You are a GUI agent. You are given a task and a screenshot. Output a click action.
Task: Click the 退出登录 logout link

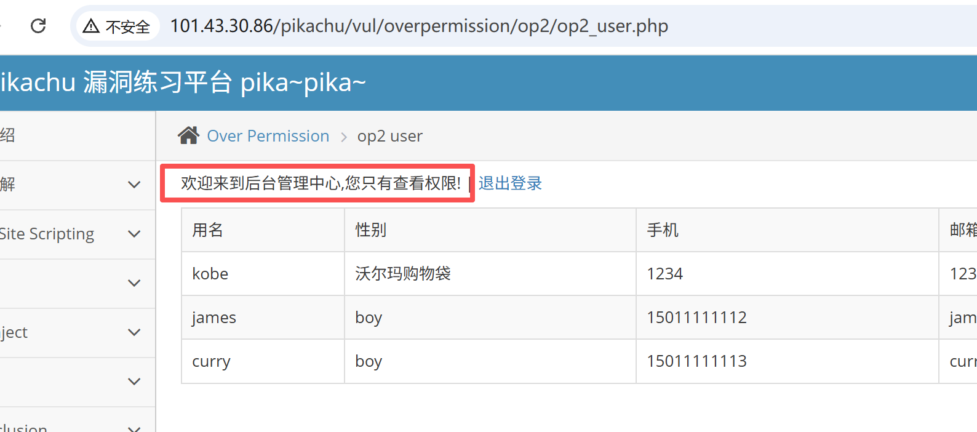(x=510, y=183)
